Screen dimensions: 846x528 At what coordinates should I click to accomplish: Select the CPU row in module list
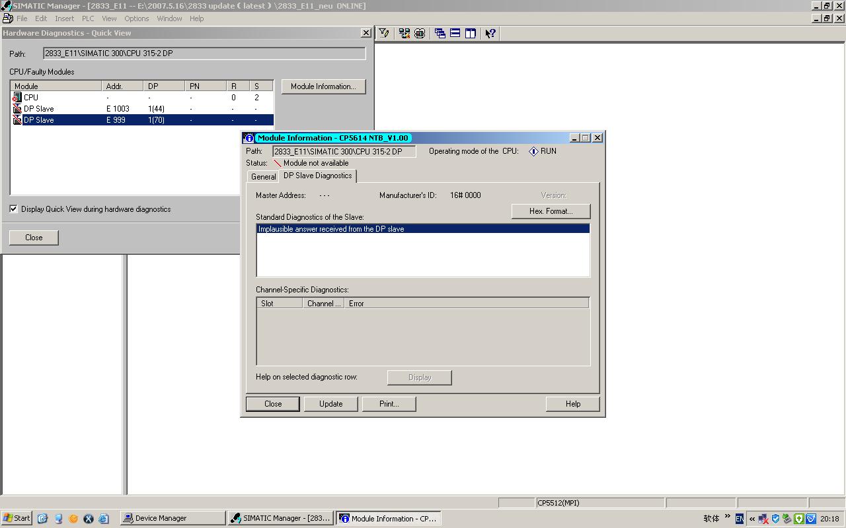(31, 98)
